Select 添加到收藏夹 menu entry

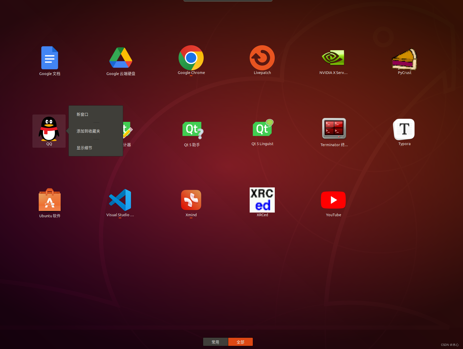coord(96,131)
